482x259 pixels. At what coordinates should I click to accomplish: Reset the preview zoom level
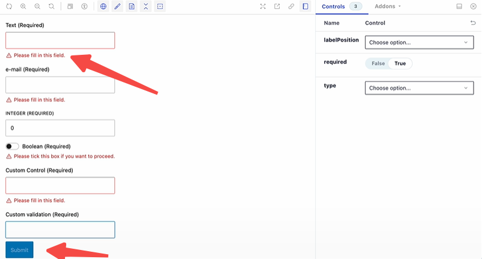[x=52, y=7]
